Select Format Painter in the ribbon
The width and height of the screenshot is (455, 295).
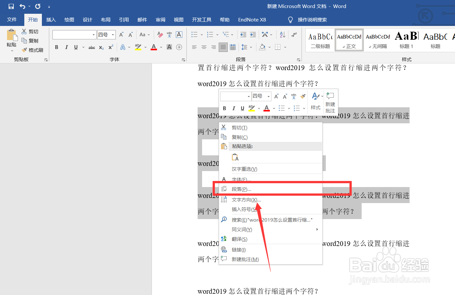coord(32,50)
